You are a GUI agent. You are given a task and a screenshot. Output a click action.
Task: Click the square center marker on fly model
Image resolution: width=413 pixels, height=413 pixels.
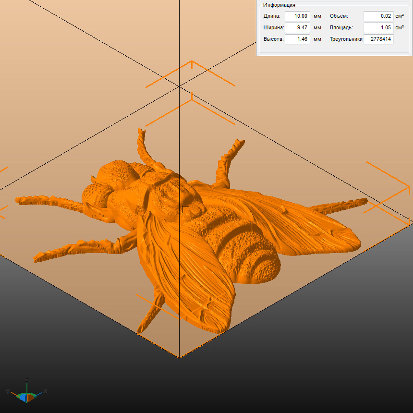tap(185, 209)
